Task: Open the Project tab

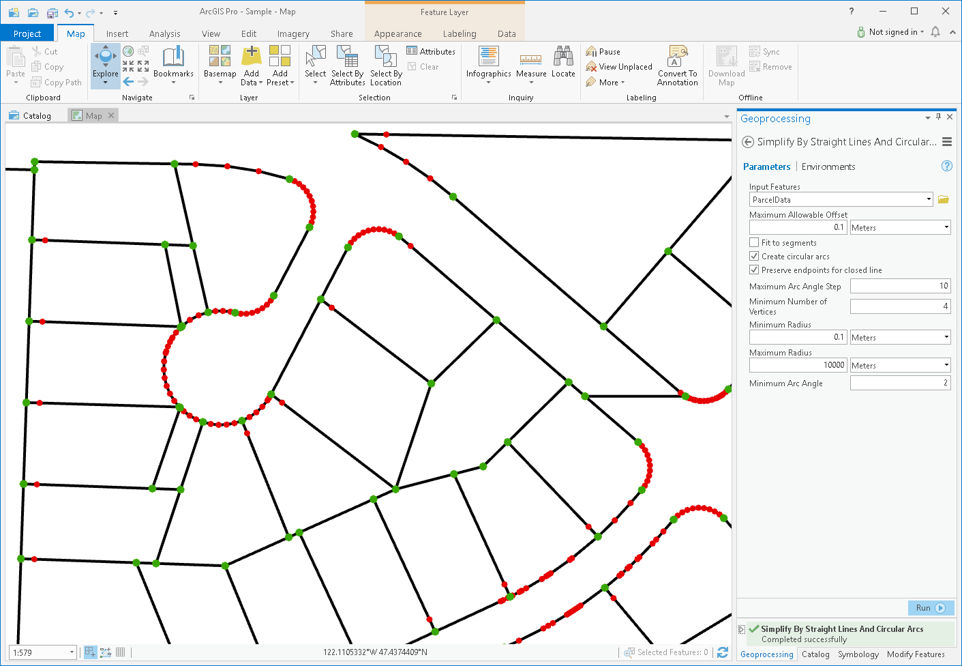Action: 27,33
